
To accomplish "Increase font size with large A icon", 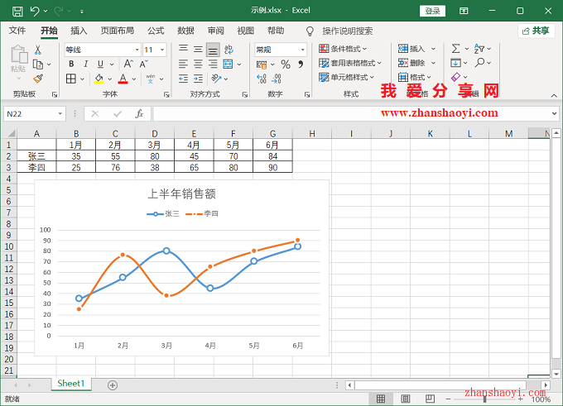I will coord(128,64).
